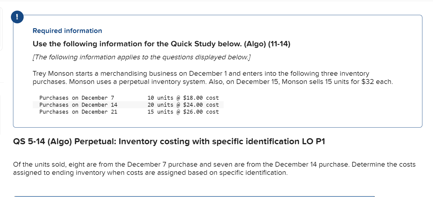
Task: Click the Trey Monson merchandising business paragraph
Action: coord(213,78)
